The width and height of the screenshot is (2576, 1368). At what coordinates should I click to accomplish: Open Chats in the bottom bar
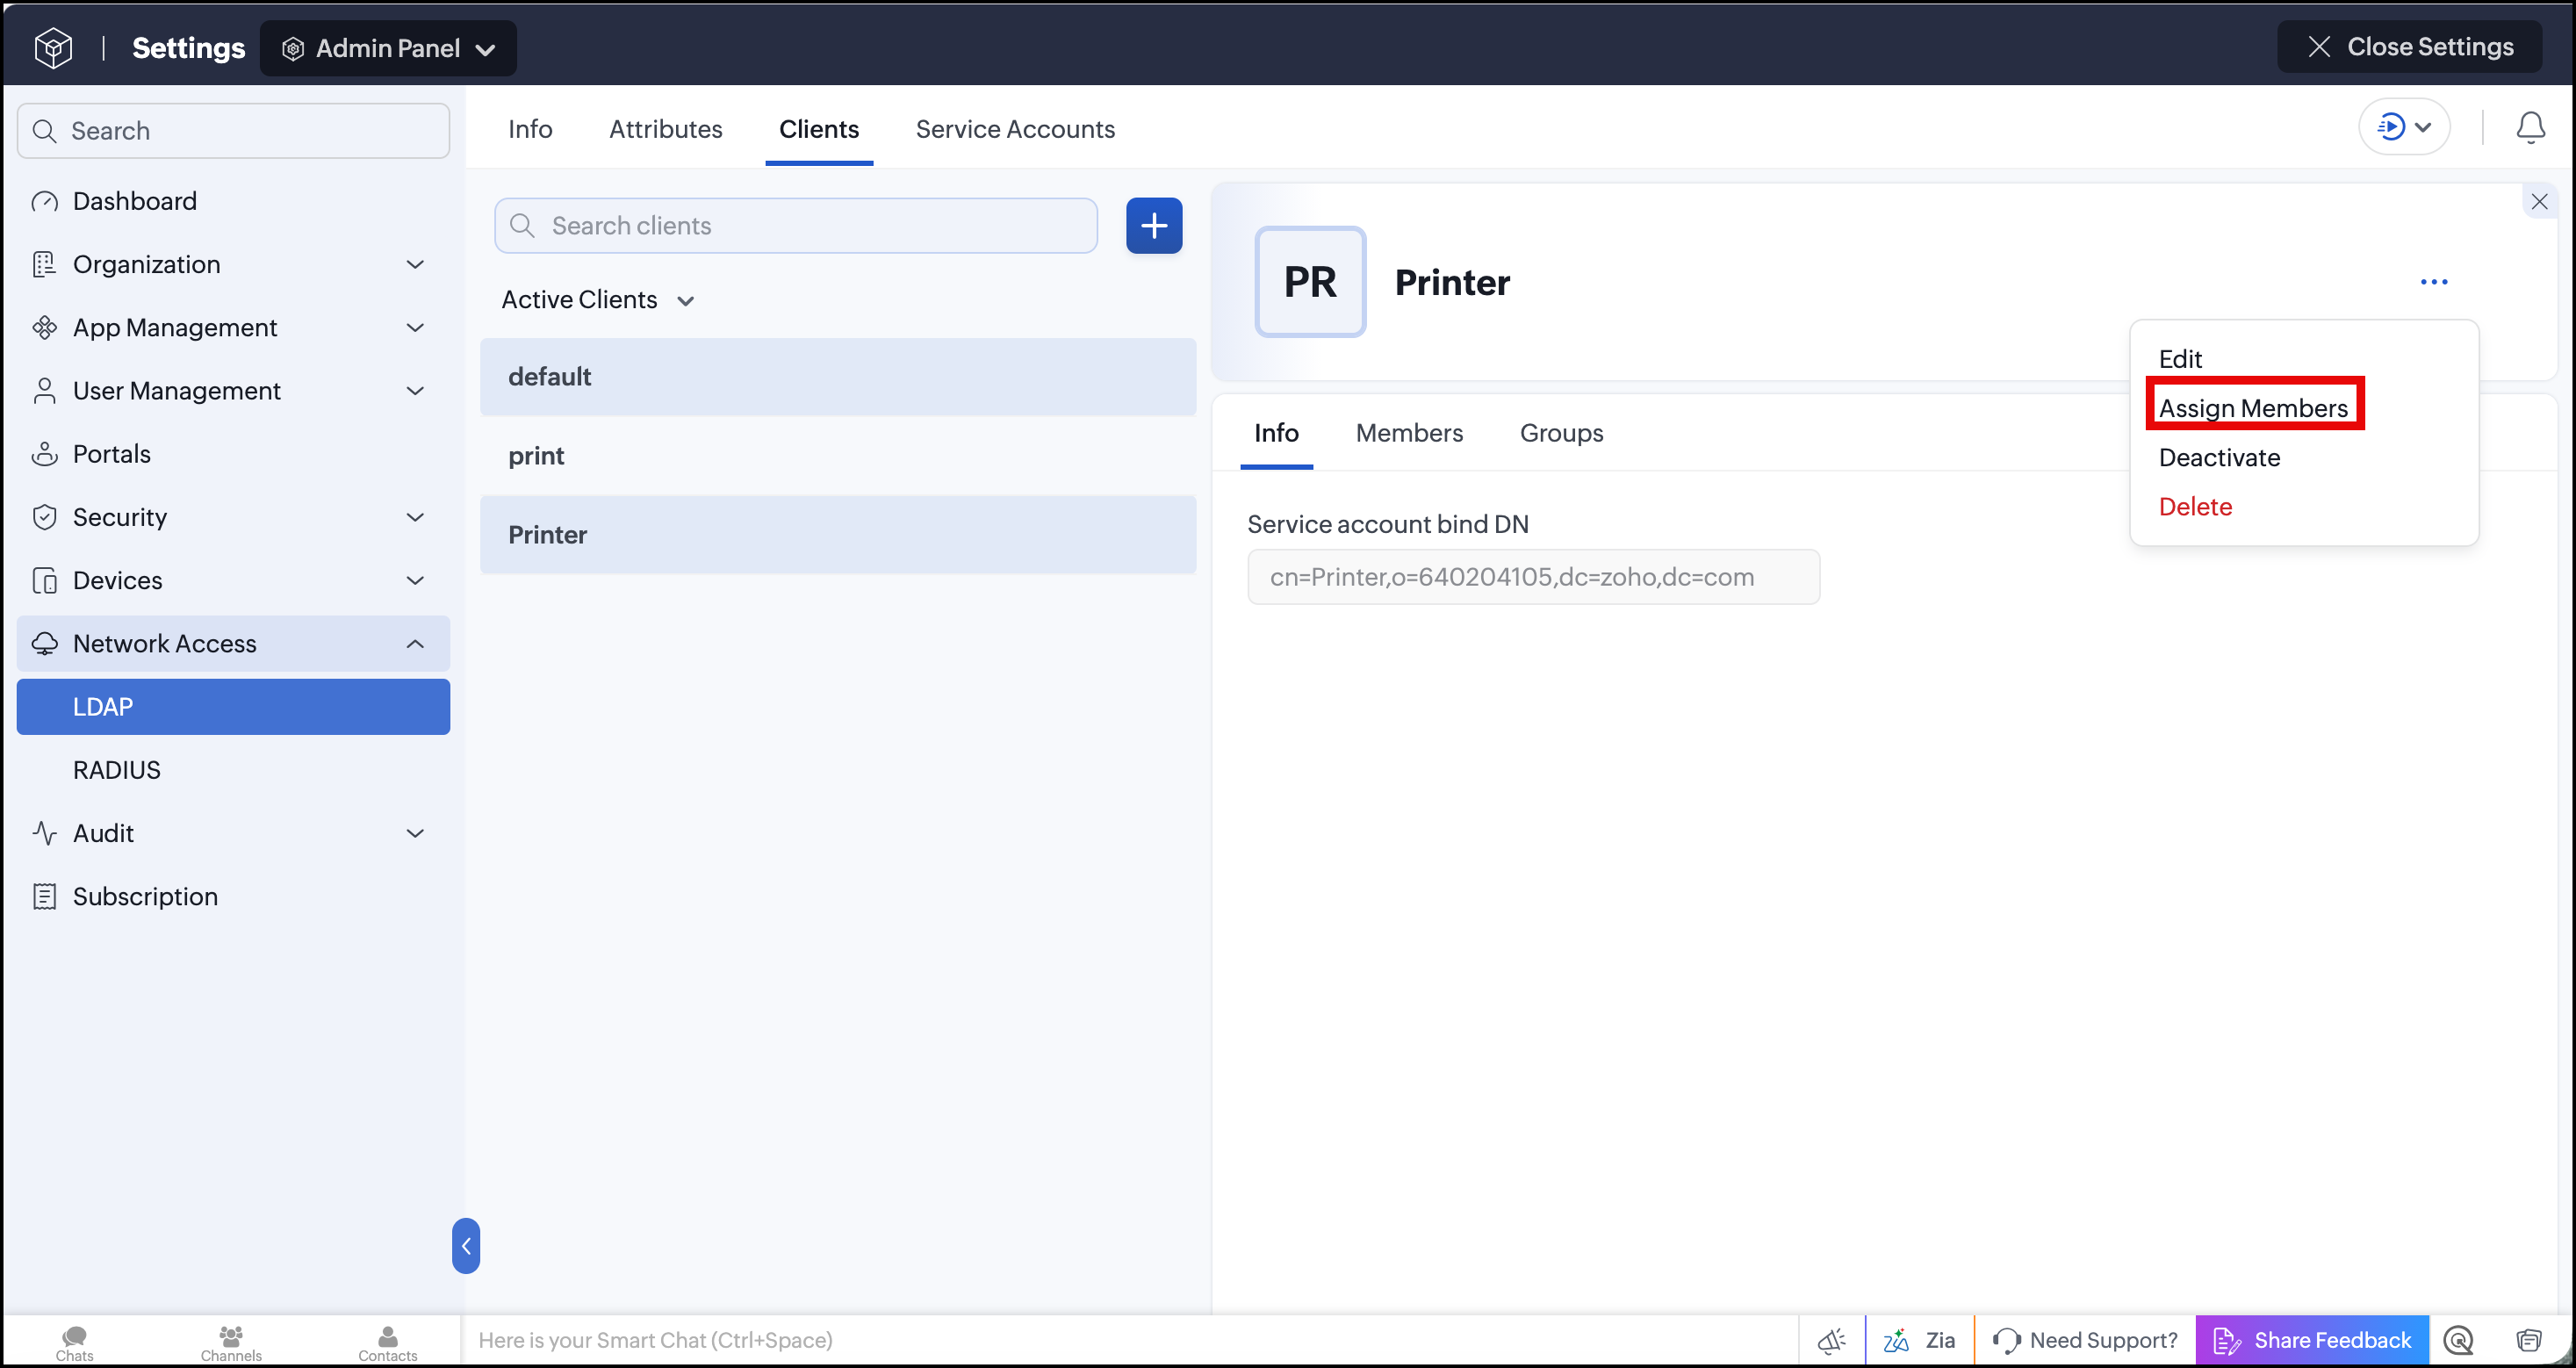pos(75,1342)
